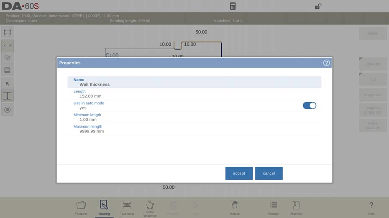Select the Wall thickness name field
The height and width of the screenshot is (218, 389).
pyautogui.click(x=95, y=85)
